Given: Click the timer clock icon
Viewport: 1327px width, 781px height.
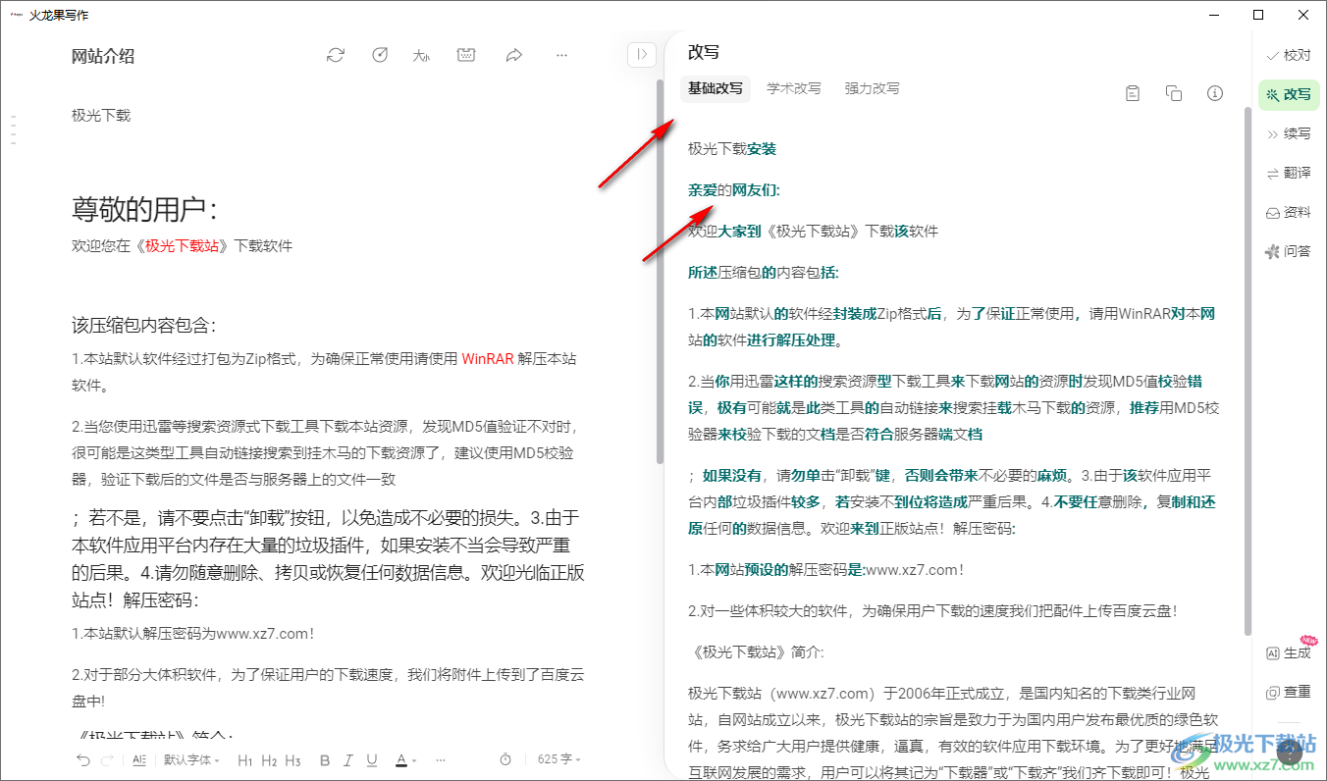Looking at the screenshot, I should click(505, 759).
